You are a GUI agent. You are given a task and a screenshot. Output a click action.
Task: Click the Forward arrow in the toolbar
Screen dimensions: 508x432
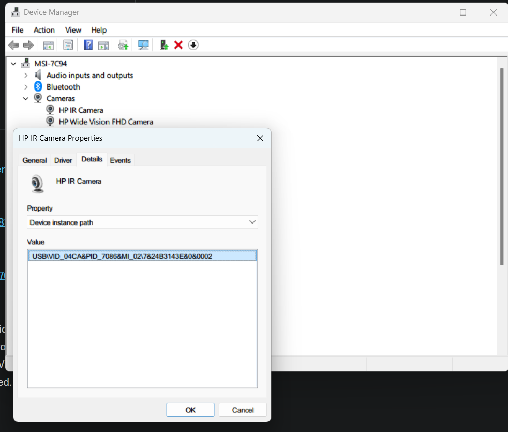[x=28, y=46]
